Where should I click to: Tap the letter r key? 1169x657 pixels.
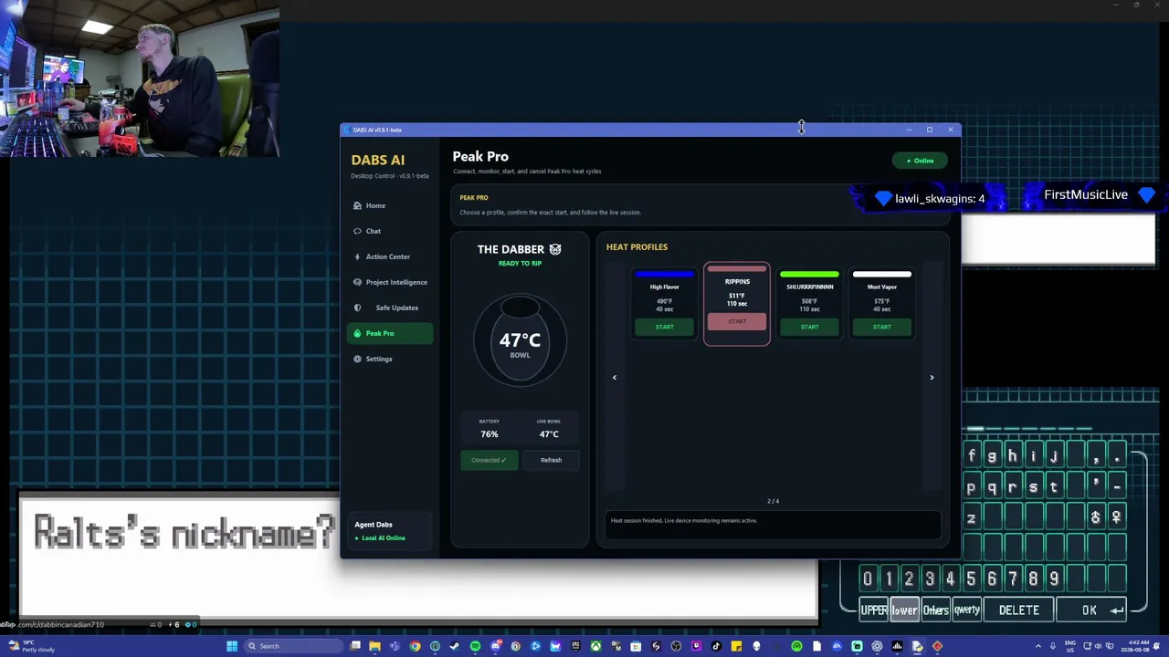[x=1013, y=487]
